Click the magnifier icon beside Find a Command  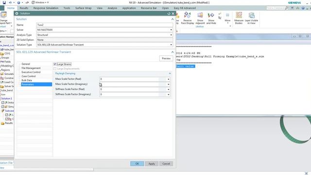(286, 8)
